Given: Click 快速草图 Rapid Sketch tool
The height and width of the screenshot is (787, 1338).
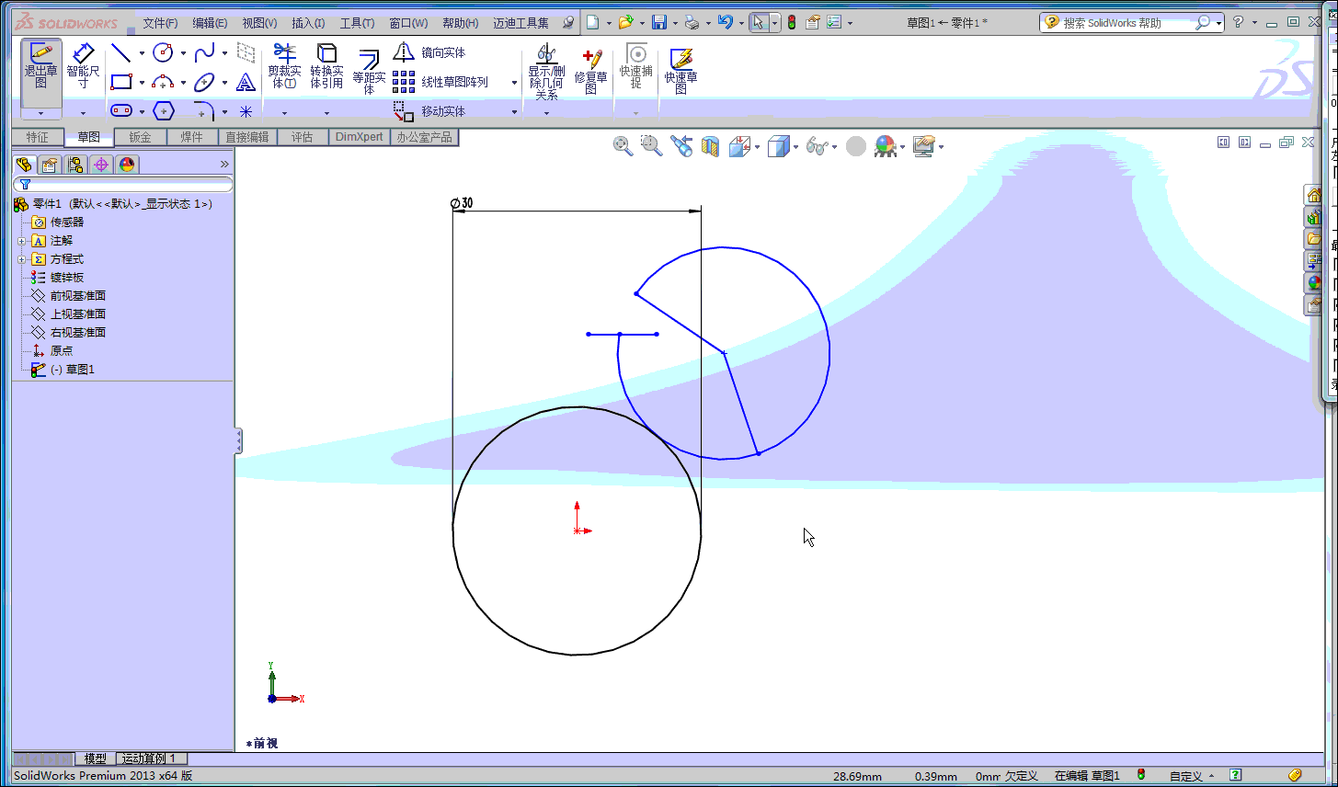Looking at the screenshot, I should coord(680,70).
